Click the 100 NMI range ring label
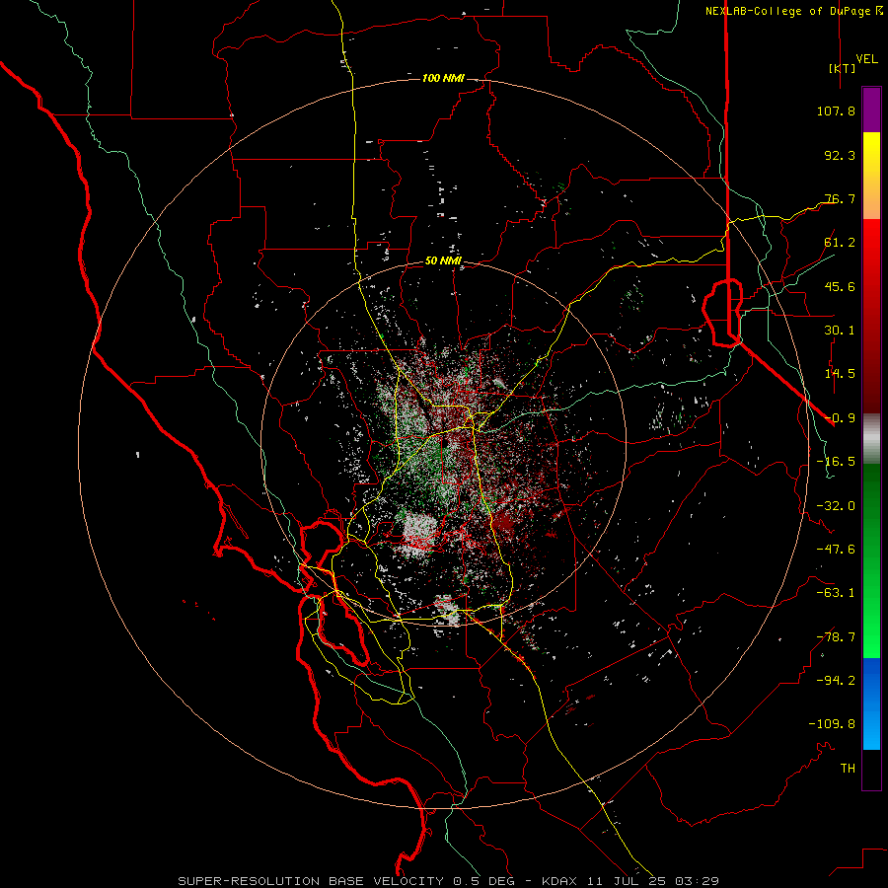 point(443,78)
